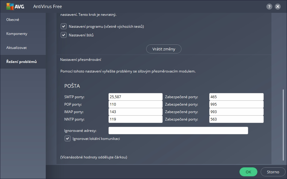Cancel using the Storno button
Viewport: 287px width, 179px height.
tap(273, 172)
